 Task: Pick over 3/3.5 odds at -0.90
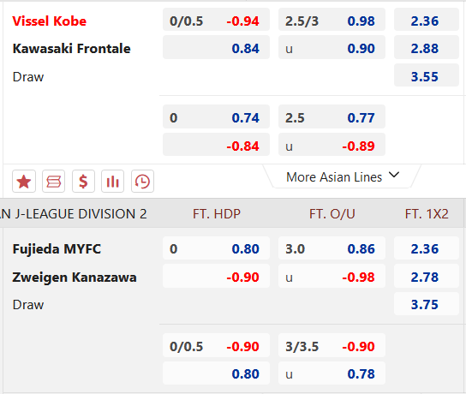[332, 346]
